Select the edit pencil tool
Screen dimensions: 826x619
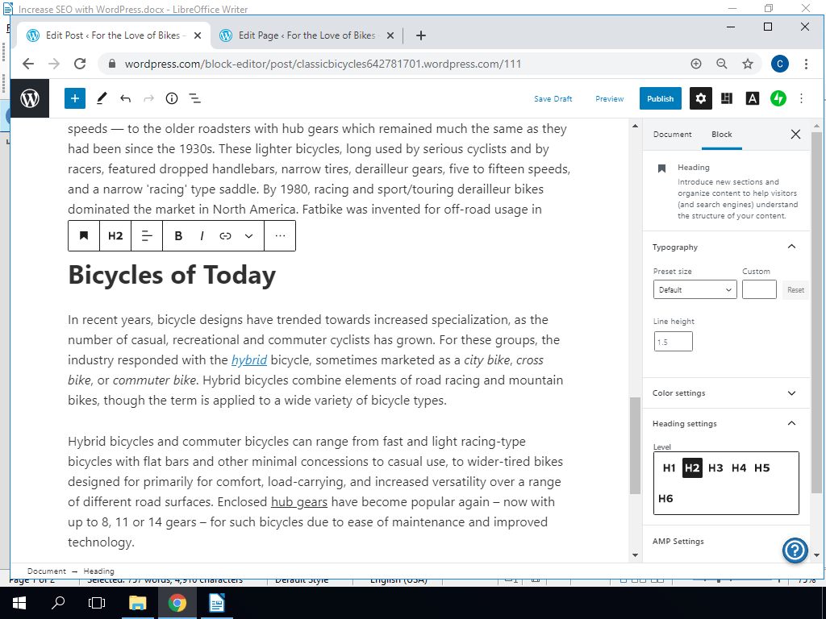point(102,98)
